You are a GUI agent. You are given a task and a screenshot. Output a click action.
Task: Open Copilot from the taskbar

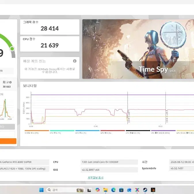pyautogui.click(x=98, y=190)
